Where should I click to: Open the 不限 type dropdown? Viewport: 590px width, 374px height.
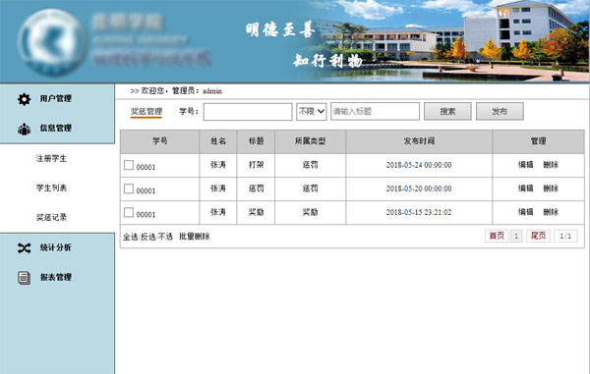tap(311, 112)
